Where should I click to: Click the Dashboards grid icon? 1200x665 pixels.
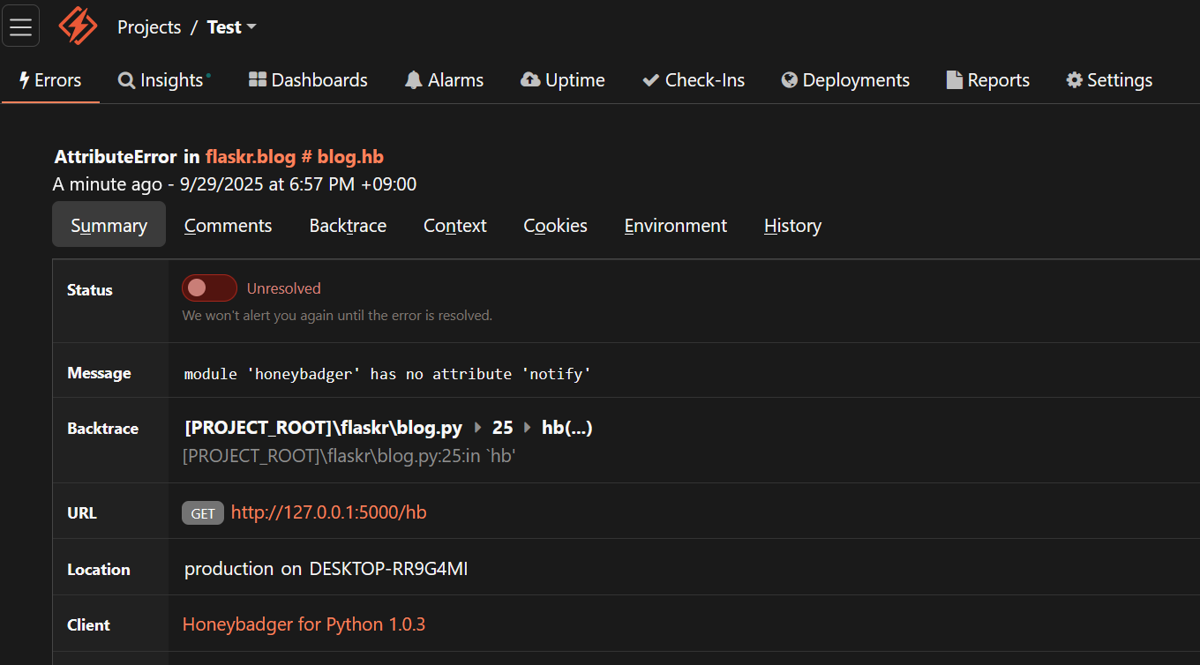(x=256, y=79)
